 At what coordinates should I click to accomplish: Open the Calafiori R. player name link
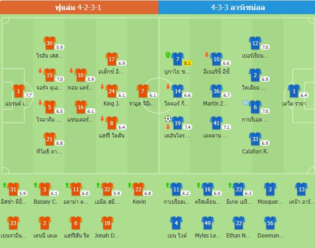[255, 152]
